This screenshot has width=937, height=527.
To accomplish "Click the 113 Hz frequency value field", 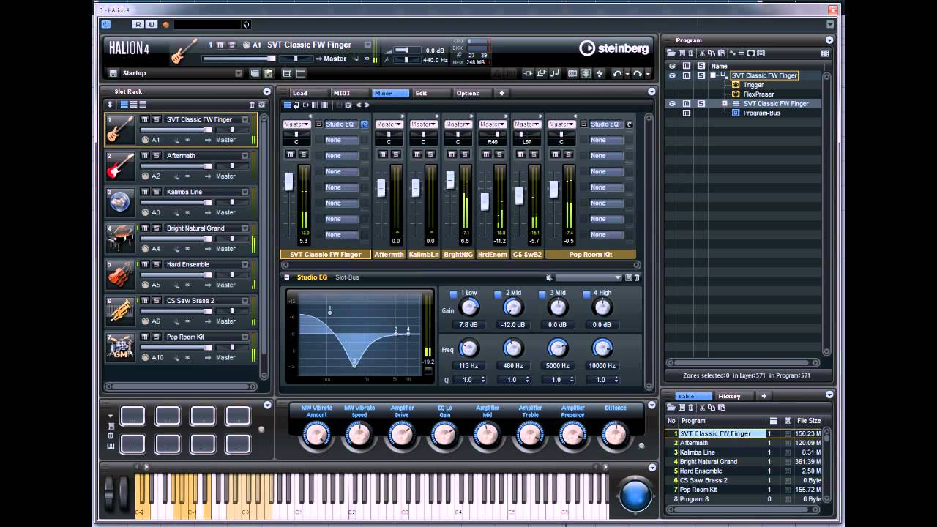I will coord(468,365).
